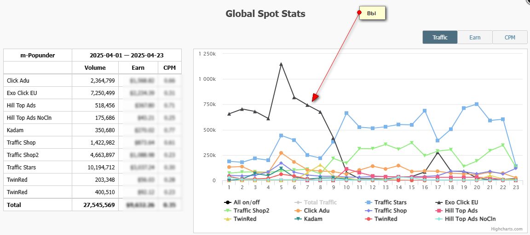Click purple diamond Traffic Shop legend icon
This screenshot has height=235, width=530.
[368, 211]
